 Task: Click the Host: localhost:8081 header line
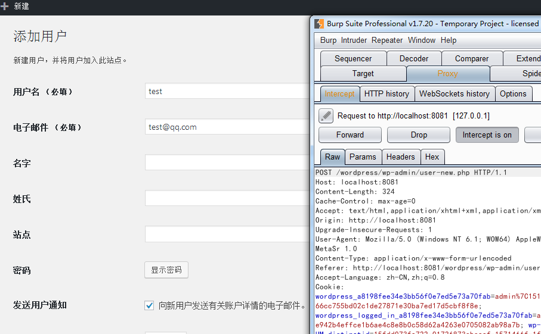pyautogui.click(x=357, y=182)
